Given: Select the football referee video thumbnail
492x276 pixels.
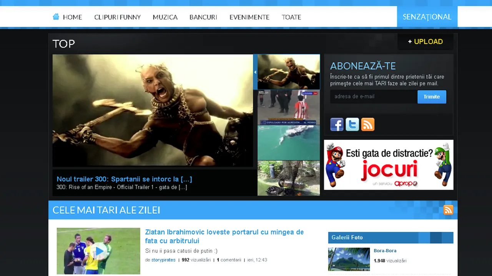Looking at the screenshot, I should [x=288, y=107].
